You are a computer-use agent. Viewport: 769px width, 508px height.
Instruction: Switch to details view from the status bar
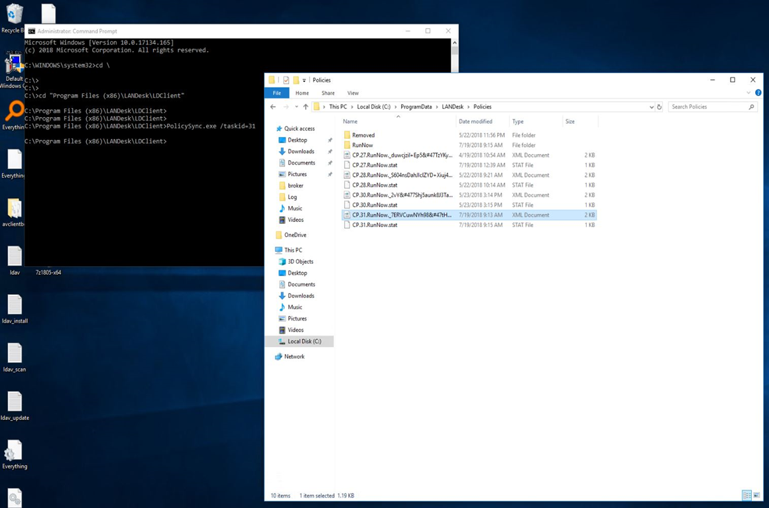click(x=746, y=495)
